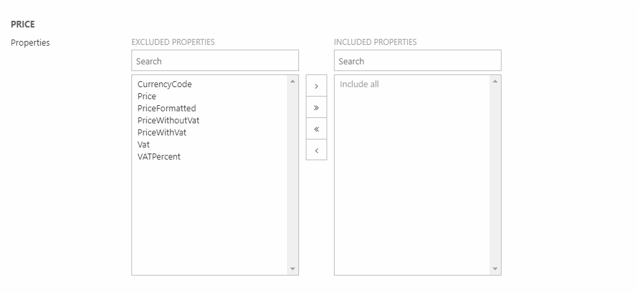639x293 pixels.
Task: Choose VATPercent from excluded properties
Action: tap(159, 157)
